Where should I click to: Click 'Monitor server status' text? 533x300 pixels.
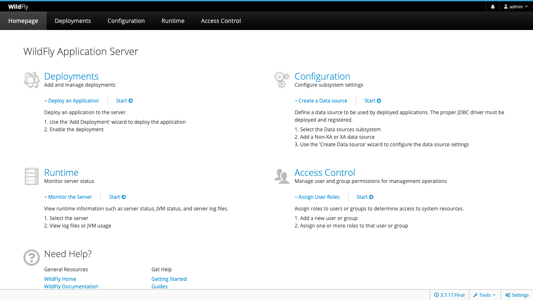point(69,181)
